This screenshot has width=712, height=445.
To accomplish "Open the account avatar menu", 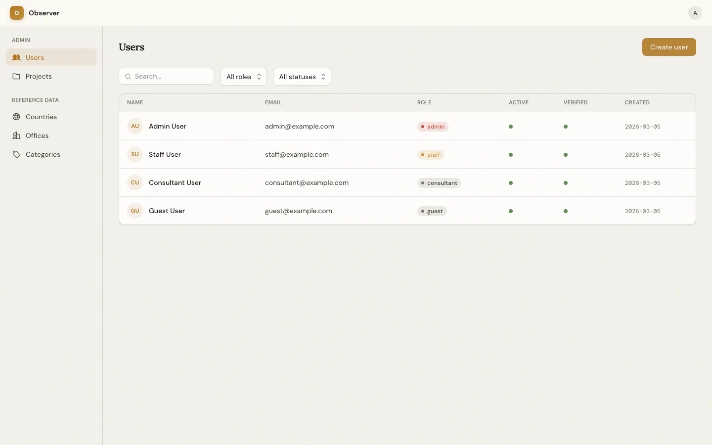I will 695,13.
